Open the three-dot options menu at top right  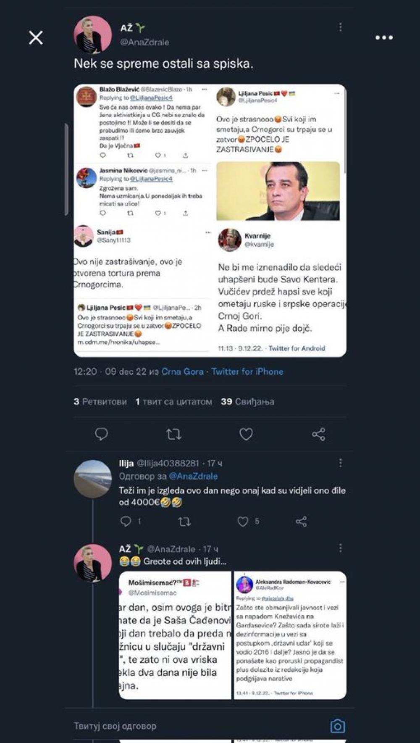coord(384,38)
